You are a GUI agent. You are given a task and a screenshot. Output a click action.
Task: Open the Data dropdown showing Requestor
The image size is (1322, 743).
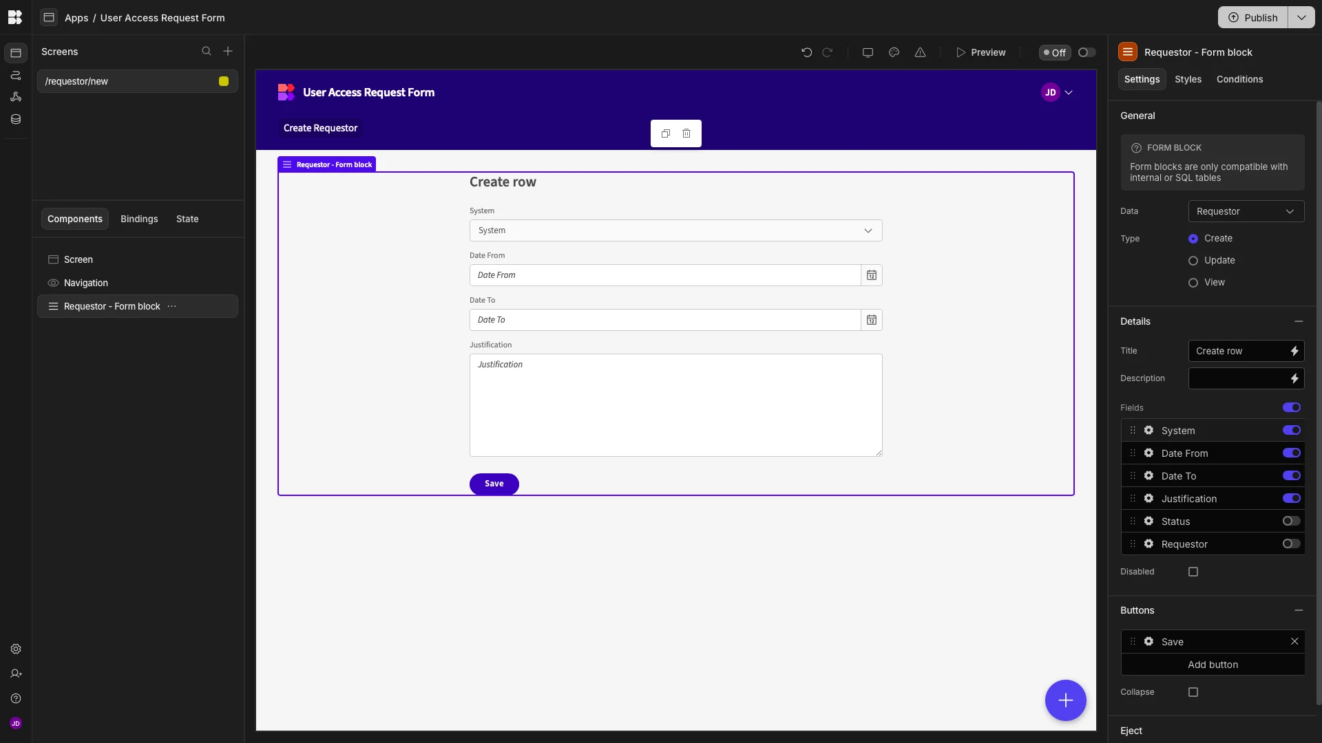coord(1246,211)
